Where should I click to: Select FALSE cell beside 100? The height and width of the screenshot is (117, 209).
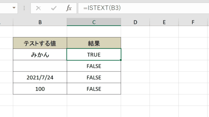click(94, 89)
